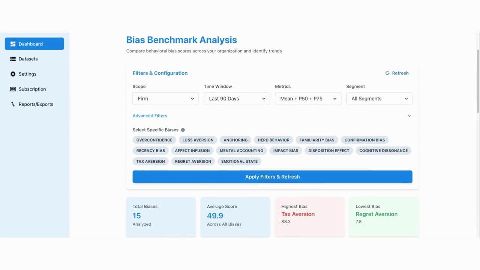Toggle the Recency Bias chip
This screenshot has width=480, height=270.
pyautogui.click(x=151, y=150)
